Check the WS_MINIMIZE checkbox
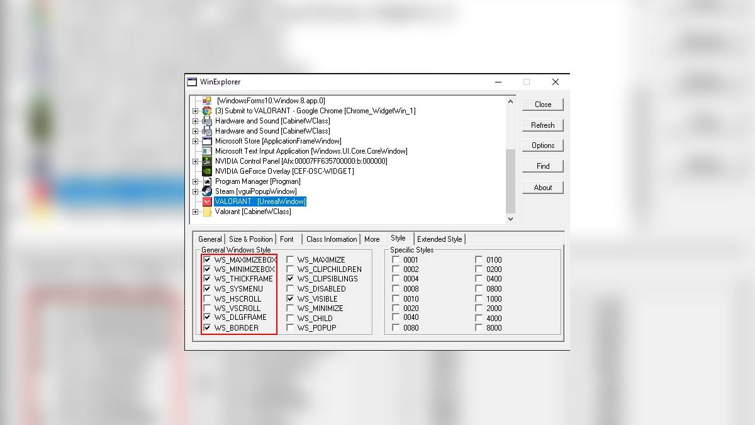Screen dimensions: 755x425 coord(290,309)
